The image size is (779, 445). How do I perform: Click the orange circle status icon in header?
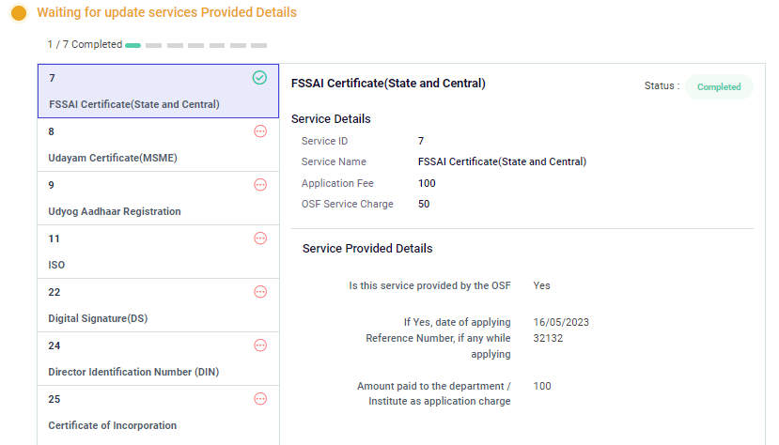pos(18,13)
